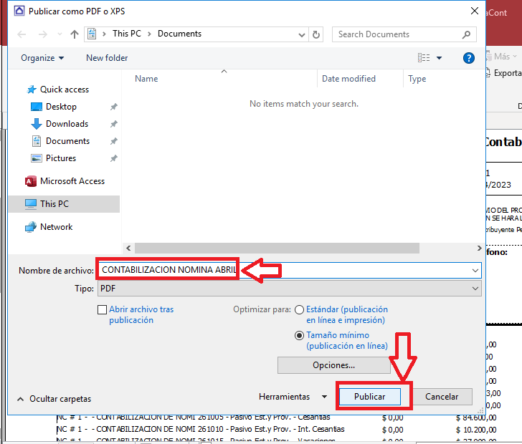This screenshot has width=522, height=444.
Task: Unpin Desktop via its pin icon
Action: (x=114, y=107)
